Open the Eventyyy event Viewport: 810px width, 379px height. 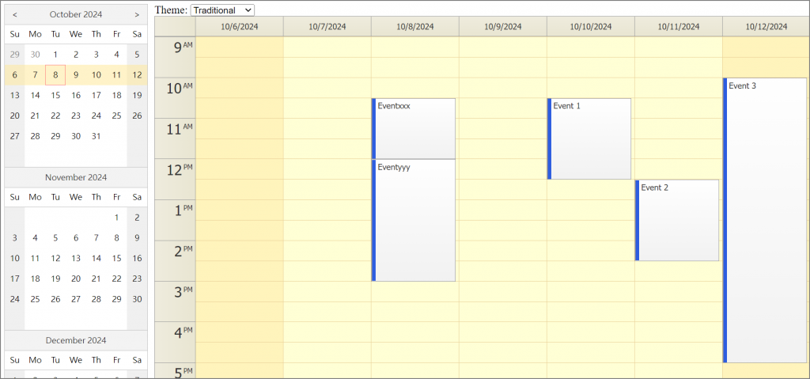[x=413, y=220]
